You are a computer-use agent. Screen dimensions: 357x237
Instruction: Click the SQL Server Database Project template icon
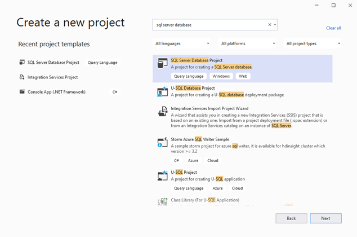[162, 63]
